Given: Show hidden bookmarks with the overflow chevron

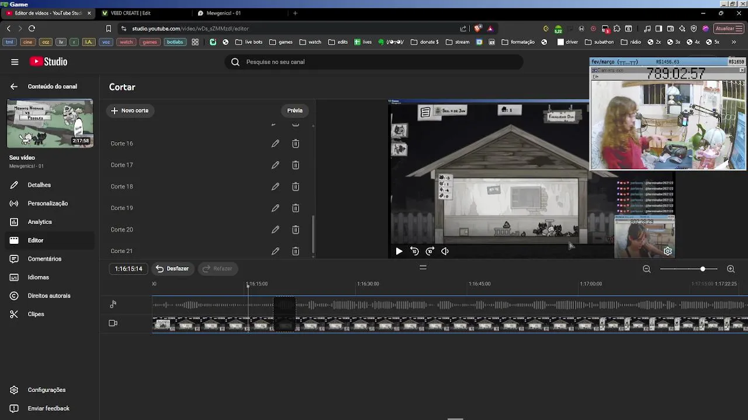Looking at the screenshot, I should click(x=734, y=42).
